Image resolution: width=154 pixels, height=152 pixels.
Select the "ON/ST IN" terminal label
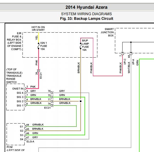(x=18, y=88)
